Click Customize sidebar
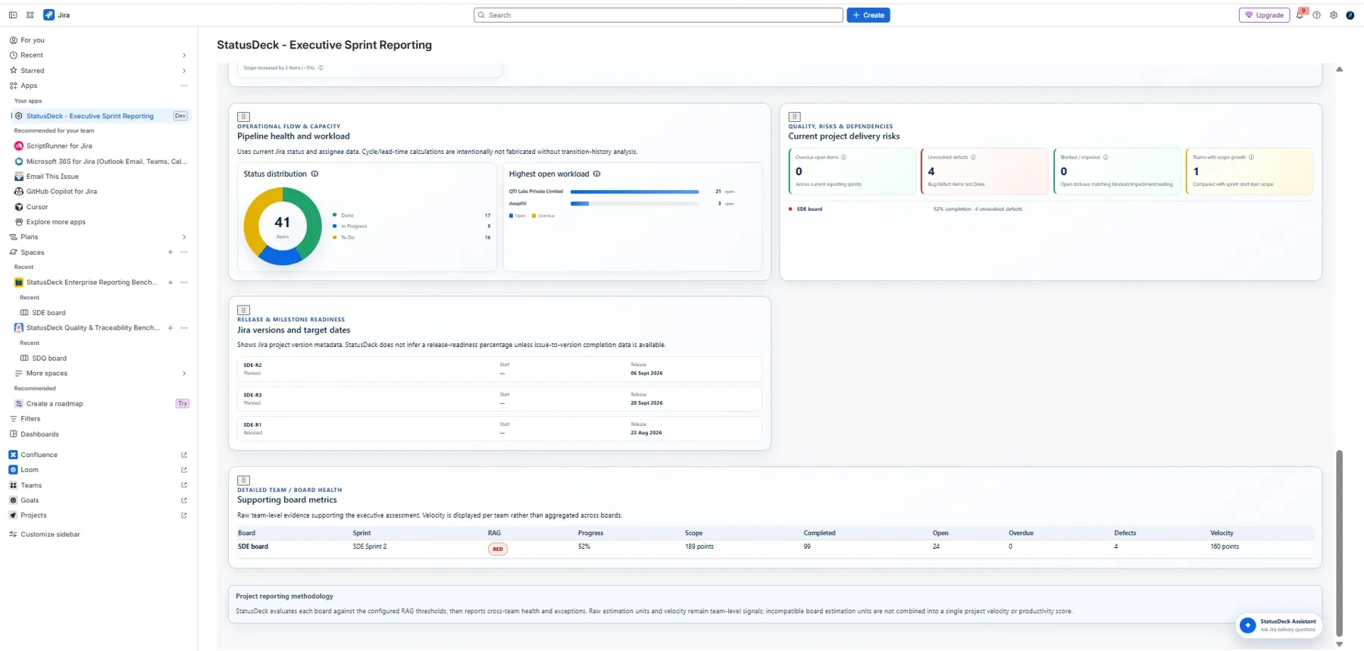The height and width of the screenshot is (651, 1364). [50, 534]
